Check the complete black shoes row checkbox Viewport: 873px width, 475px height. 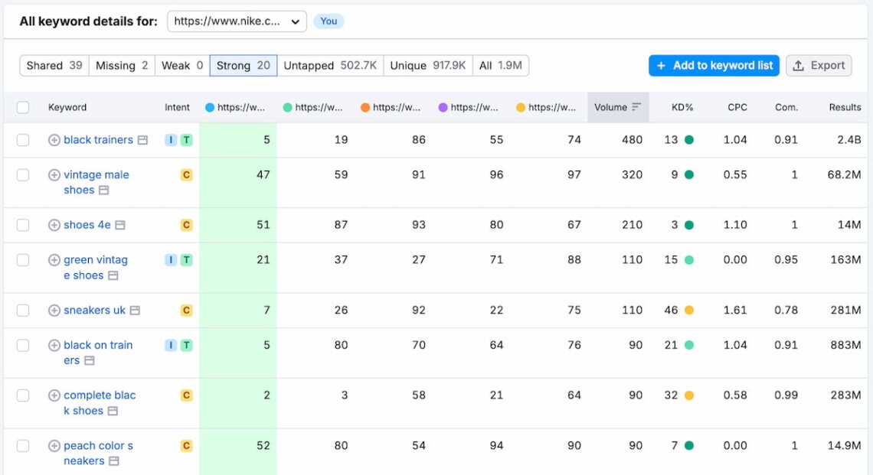pos(23,395)
